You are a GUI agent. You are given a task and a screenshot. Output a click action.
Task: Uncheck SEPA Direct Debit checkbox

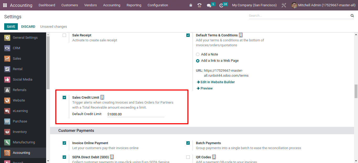coord(64,157)
